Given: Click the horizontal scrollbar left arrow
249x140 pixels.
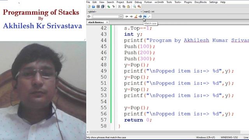Looking at the screenshot, I should point(88,132).
